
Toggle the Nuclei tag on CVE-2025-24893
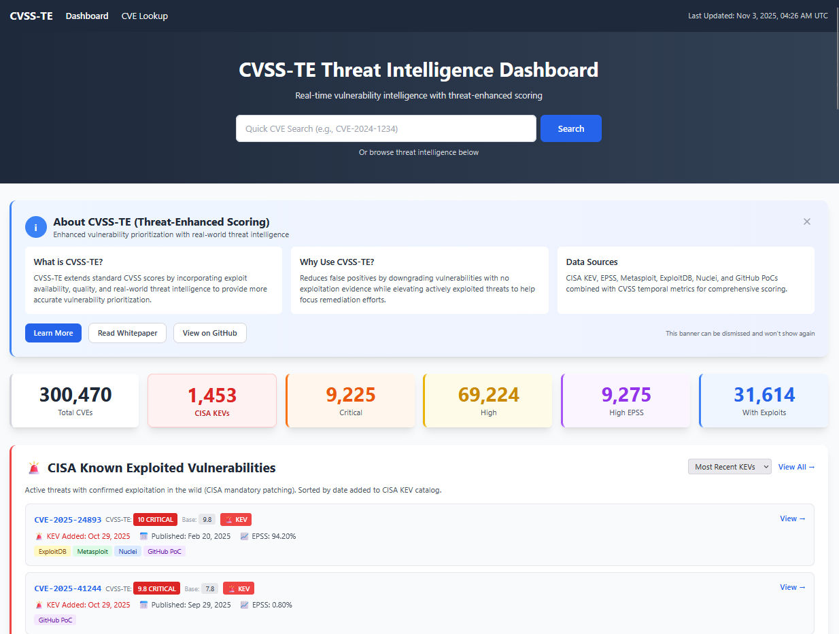click(x=128, y=551)
